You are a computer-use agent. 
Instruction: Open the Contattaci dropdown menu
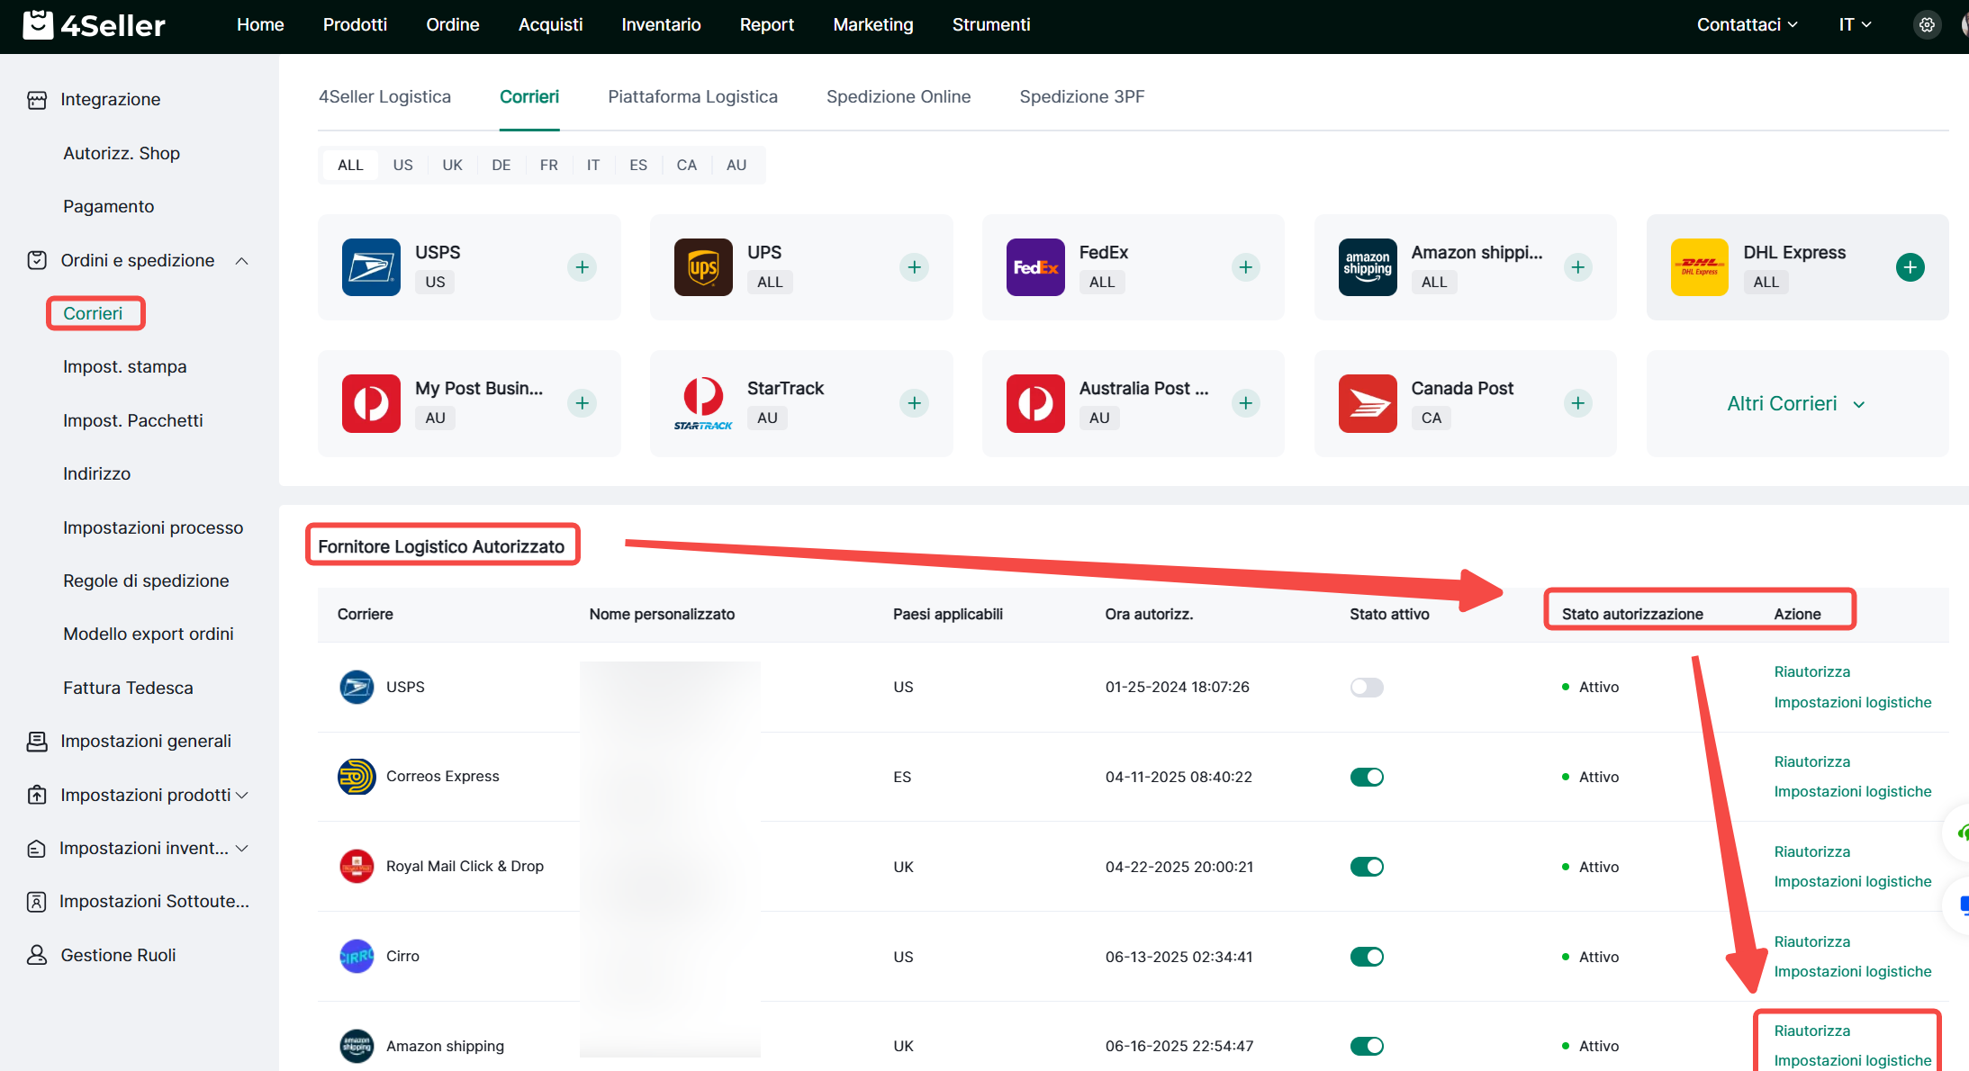click(1747, 25)
